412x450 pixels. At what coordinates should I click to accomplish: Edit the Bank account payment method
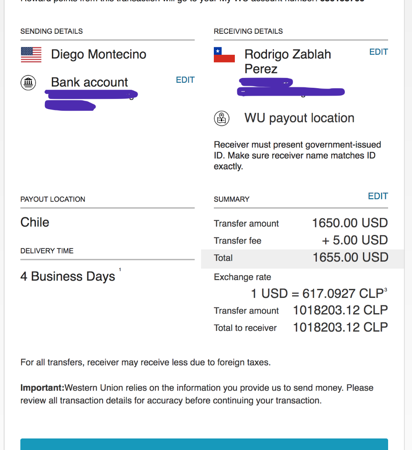pyautogui.click(x=185, y=80)
